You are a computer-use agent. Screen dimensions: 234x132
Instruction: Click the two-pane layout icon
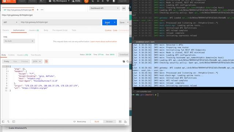(120, 121)
